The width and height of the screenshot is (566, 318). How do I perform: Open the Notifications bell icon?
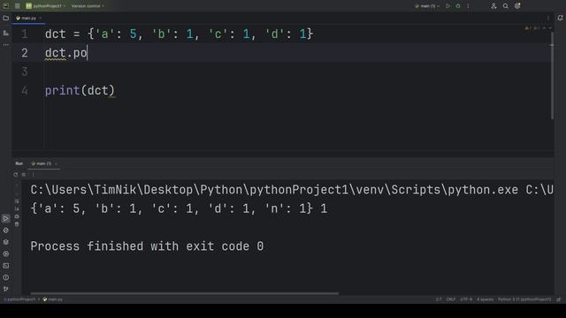[x=560, y=18]
